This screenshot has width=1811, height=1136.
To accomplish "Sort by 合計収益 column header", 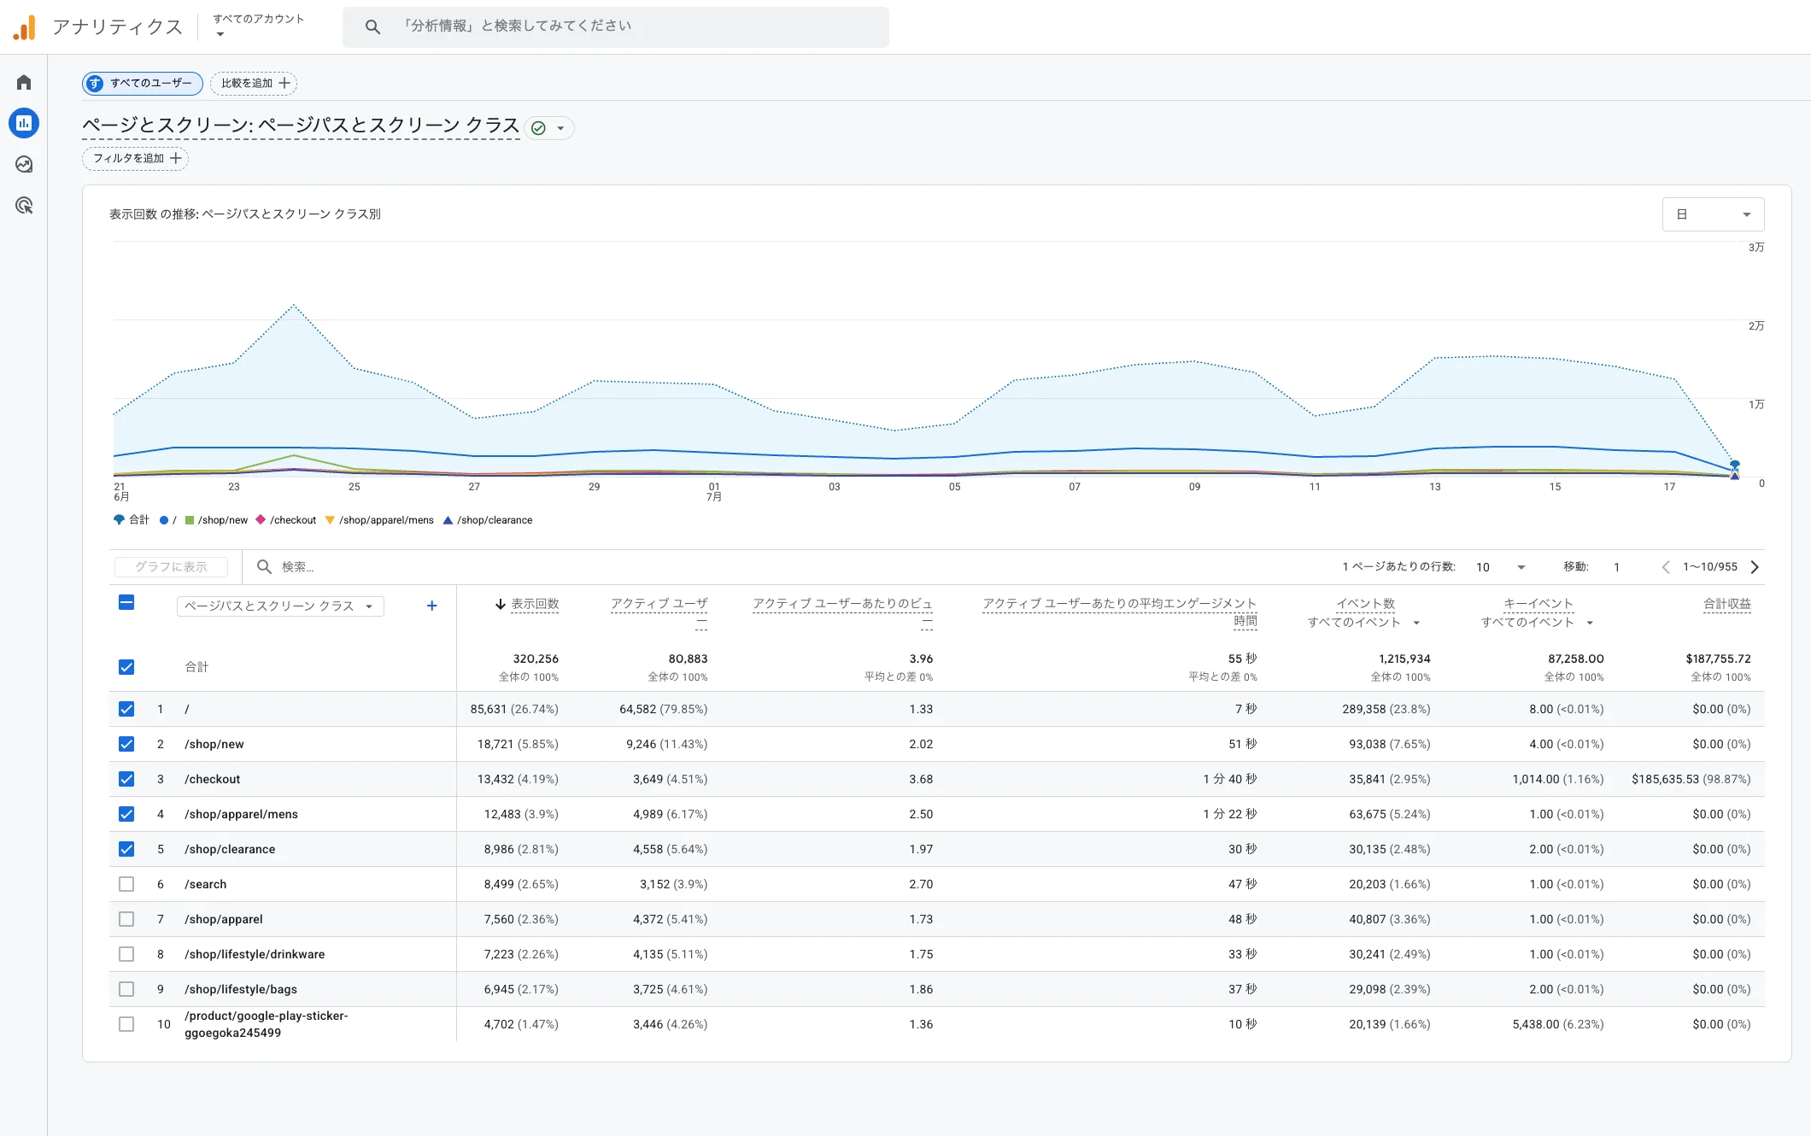I will [x=1726, y=604].
